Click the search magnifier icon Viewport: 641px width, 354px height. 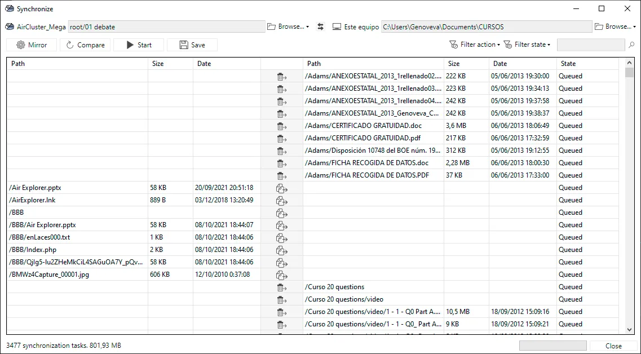[x=631, y=45]
